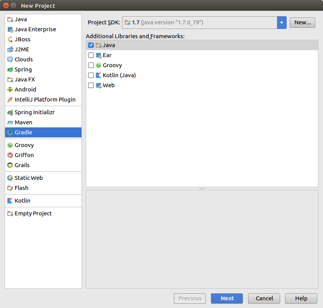Click the Ear framework icon
The width and height of the screenshot is (323, 308).
coord(99,55)
